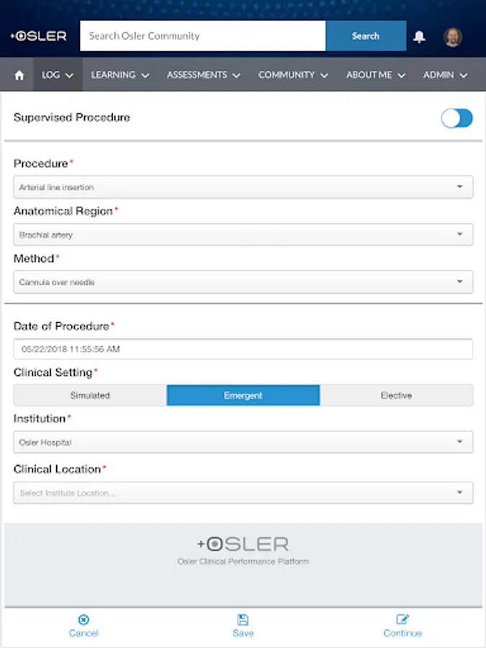Choose Elective clinical setting
Image resolution: width=486 pixels, height=648 pixels.
click(x=396, y=395)
